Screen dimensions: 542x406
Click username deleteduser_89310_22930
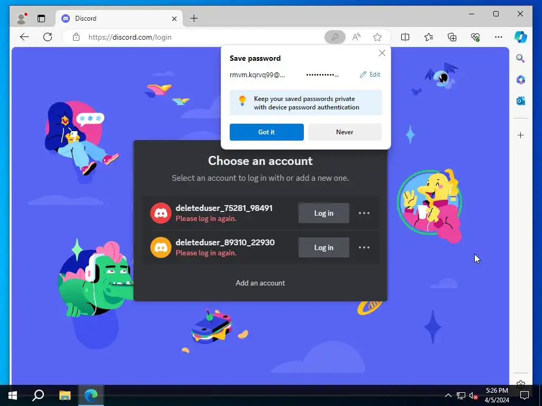225,242
